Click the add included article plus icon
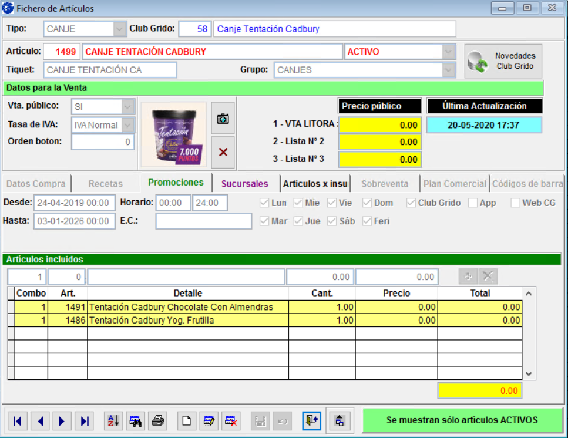 coord(468,277)
